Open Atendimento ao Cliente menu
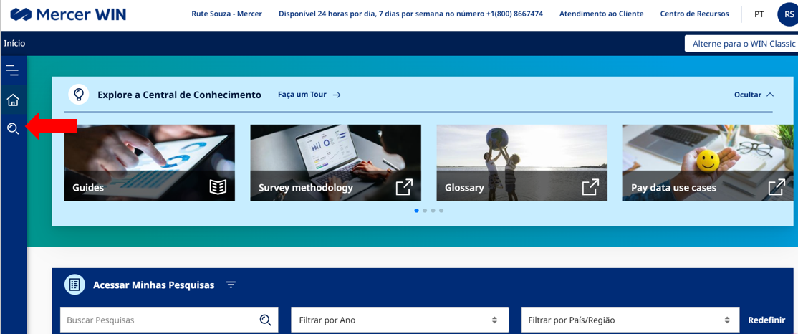This screenshot has width=798, height=334. tap(601, 14)
